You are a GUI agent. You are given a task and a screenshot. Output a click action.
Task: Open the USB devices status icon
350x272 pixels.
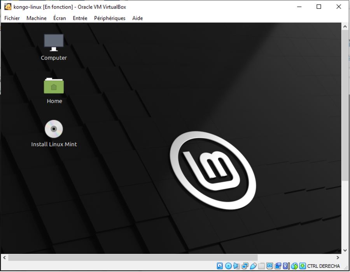click(253, 266)
